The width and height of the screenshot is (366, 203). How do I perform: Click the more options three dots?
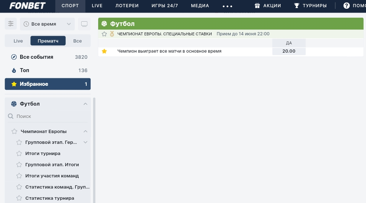click(x=227, y=6)
